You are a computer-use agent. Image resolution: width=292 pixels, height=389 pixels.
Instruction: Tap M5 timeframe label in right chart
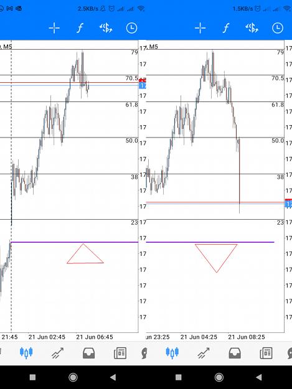(154, 47)
